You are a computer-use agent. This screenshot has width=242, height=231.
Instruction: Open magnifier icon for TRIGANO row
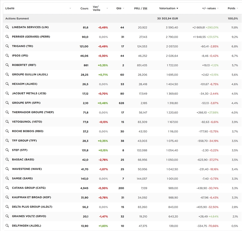click(7, 46)
